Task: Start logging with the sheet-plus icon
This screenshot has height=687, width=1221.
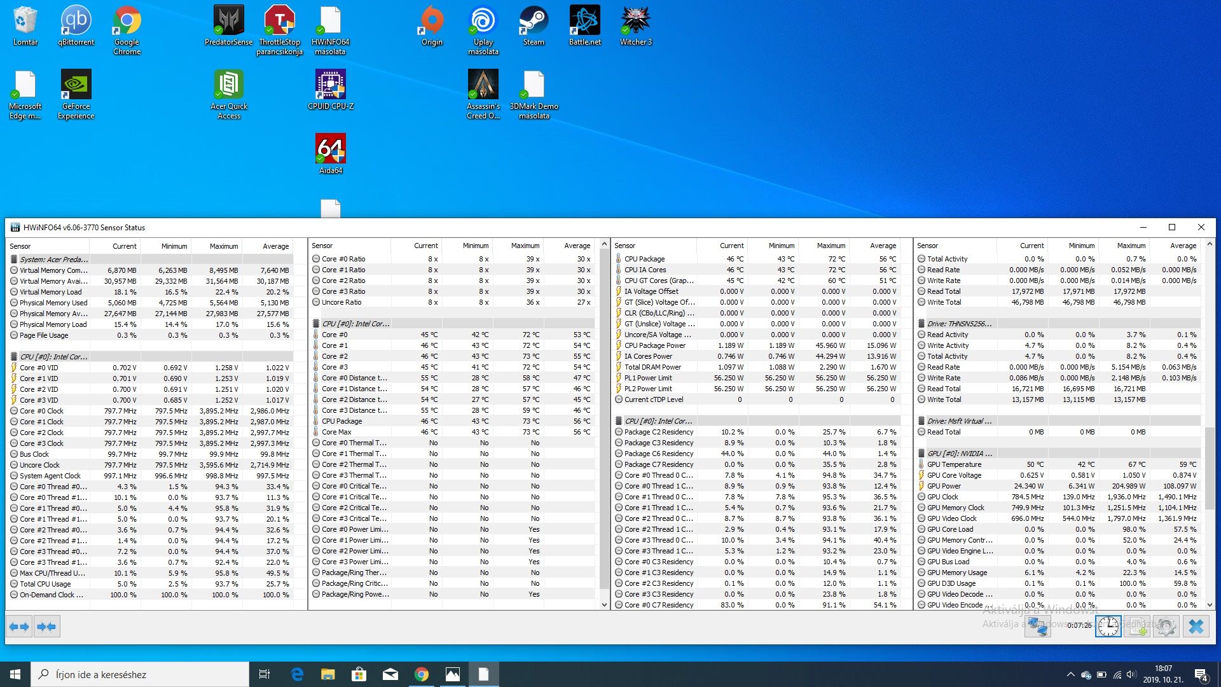Action: point(1138,627)
